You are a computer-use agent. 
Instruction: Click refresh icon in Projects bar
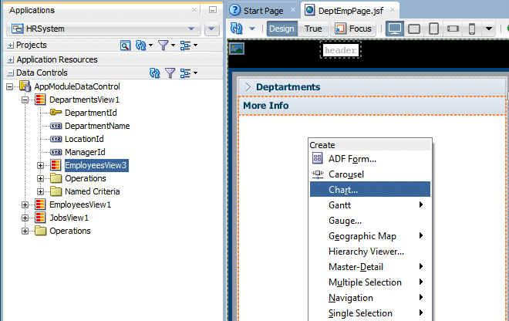click(x=140, y=46)
